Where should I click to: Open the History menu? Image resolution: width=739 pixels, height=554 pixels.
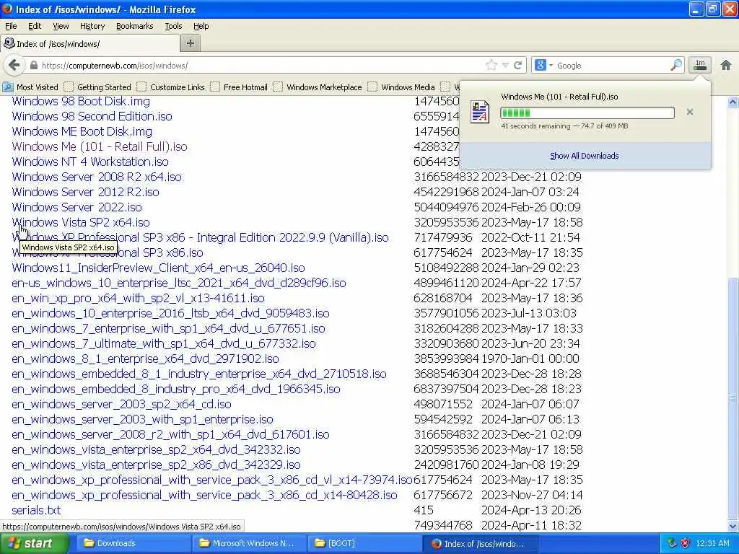point(92,26)
